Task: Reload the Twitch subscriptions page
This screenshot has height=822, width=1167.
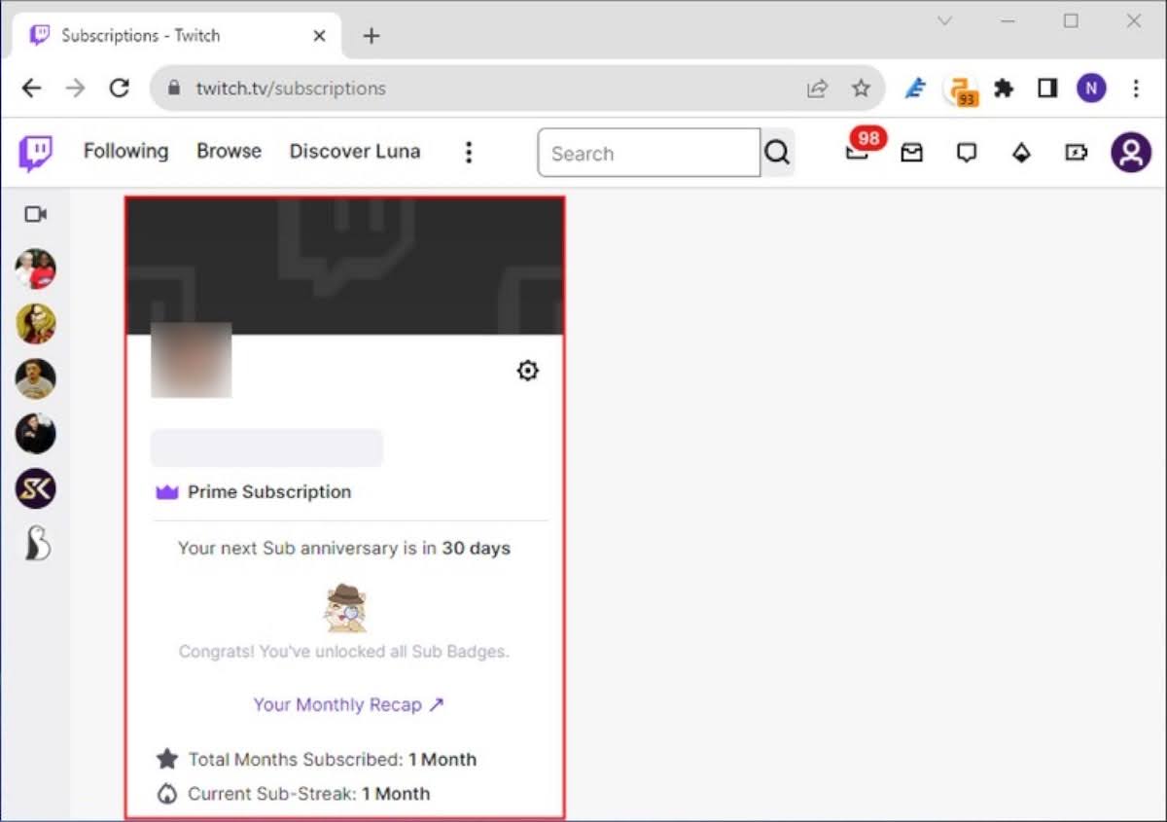Action: coord(120,89)
